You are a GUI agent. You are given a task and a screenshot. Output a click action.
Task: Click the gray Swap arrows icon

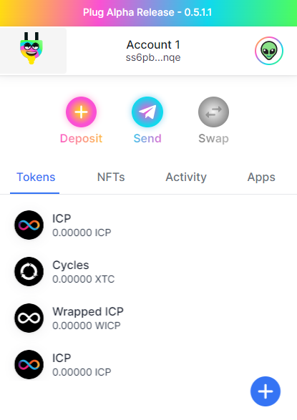[x=213, y=112]
